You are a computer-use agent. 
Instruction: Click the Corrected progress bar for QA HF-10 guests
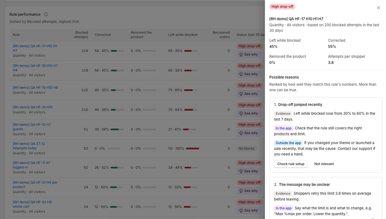pyautogui.click(x=117, y=129)
